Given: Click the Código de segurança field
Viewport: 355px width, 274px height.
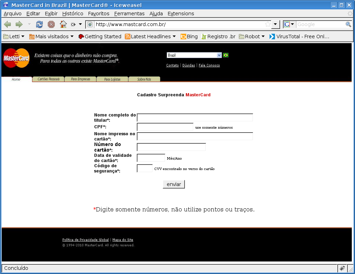Looking at the screenshot, I should [x=145, y=168].
